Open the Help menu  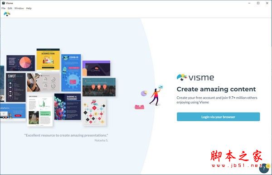[x=29, y=8]
